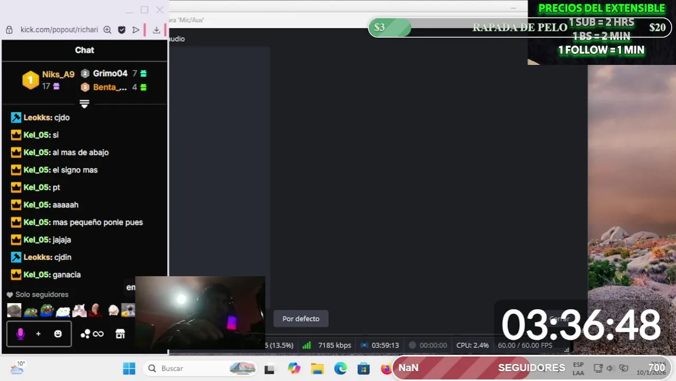Open Firefox from the taskbar

click(386, 368)
